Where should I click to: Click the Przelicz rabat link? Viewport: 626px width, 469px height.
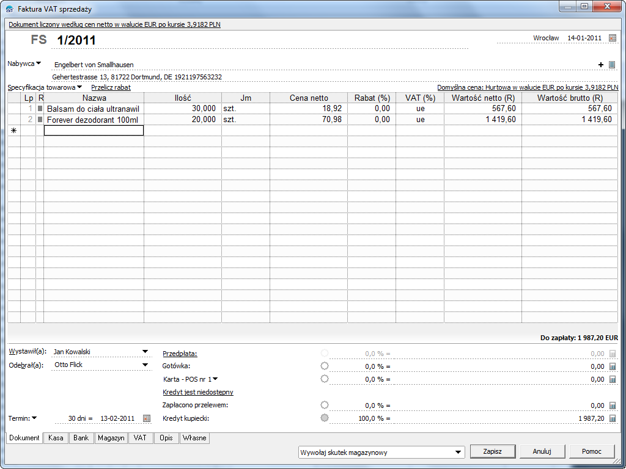(x=111, y=87)
